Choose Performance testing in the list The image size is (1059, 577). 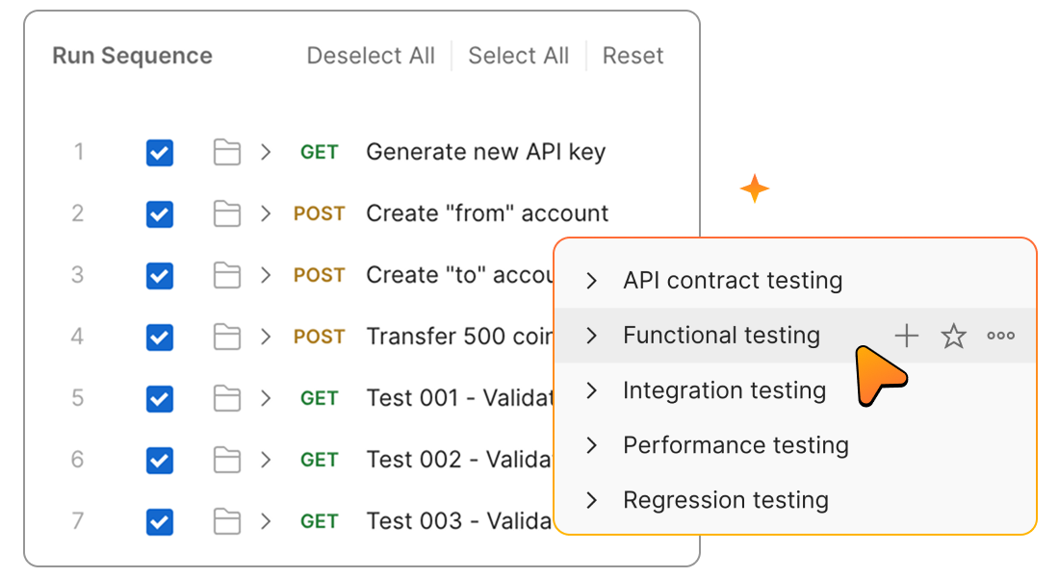[736, 445]
